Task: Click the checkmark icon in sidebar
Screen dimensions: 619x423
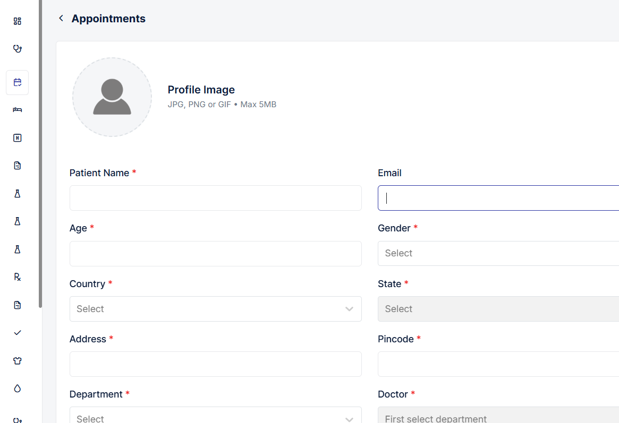Action: click(x=17, y=333)
